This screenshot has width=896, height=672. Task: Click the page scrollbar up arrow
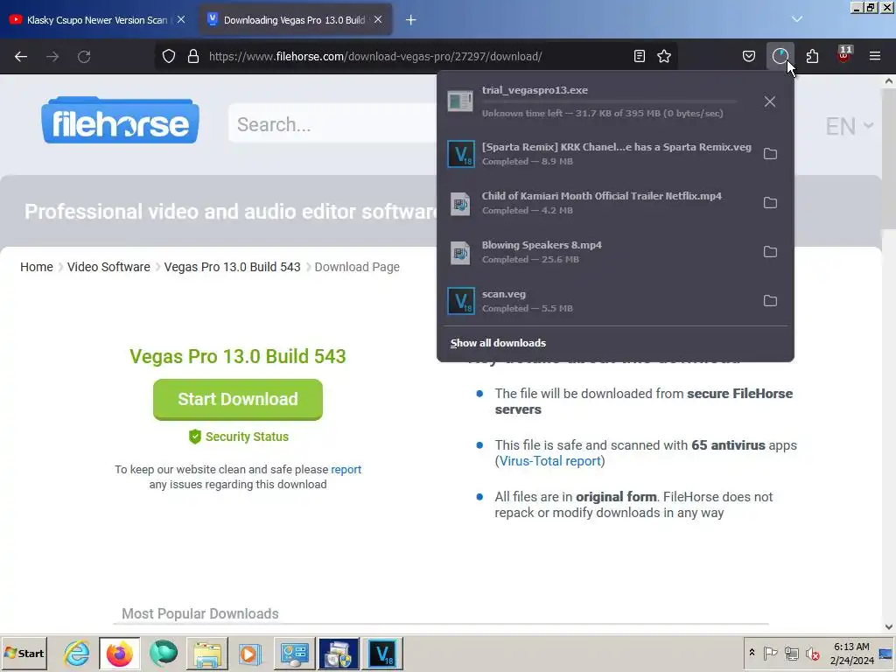point(889,81)
